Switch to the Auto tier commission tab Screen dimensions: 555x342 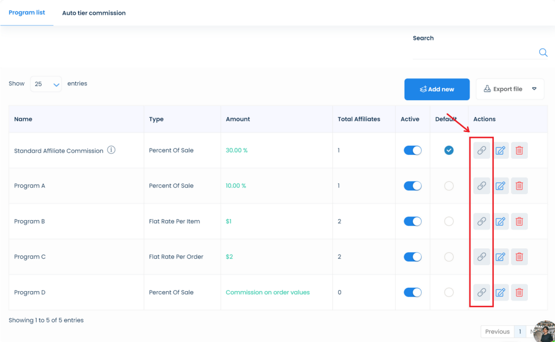(93, 12)
